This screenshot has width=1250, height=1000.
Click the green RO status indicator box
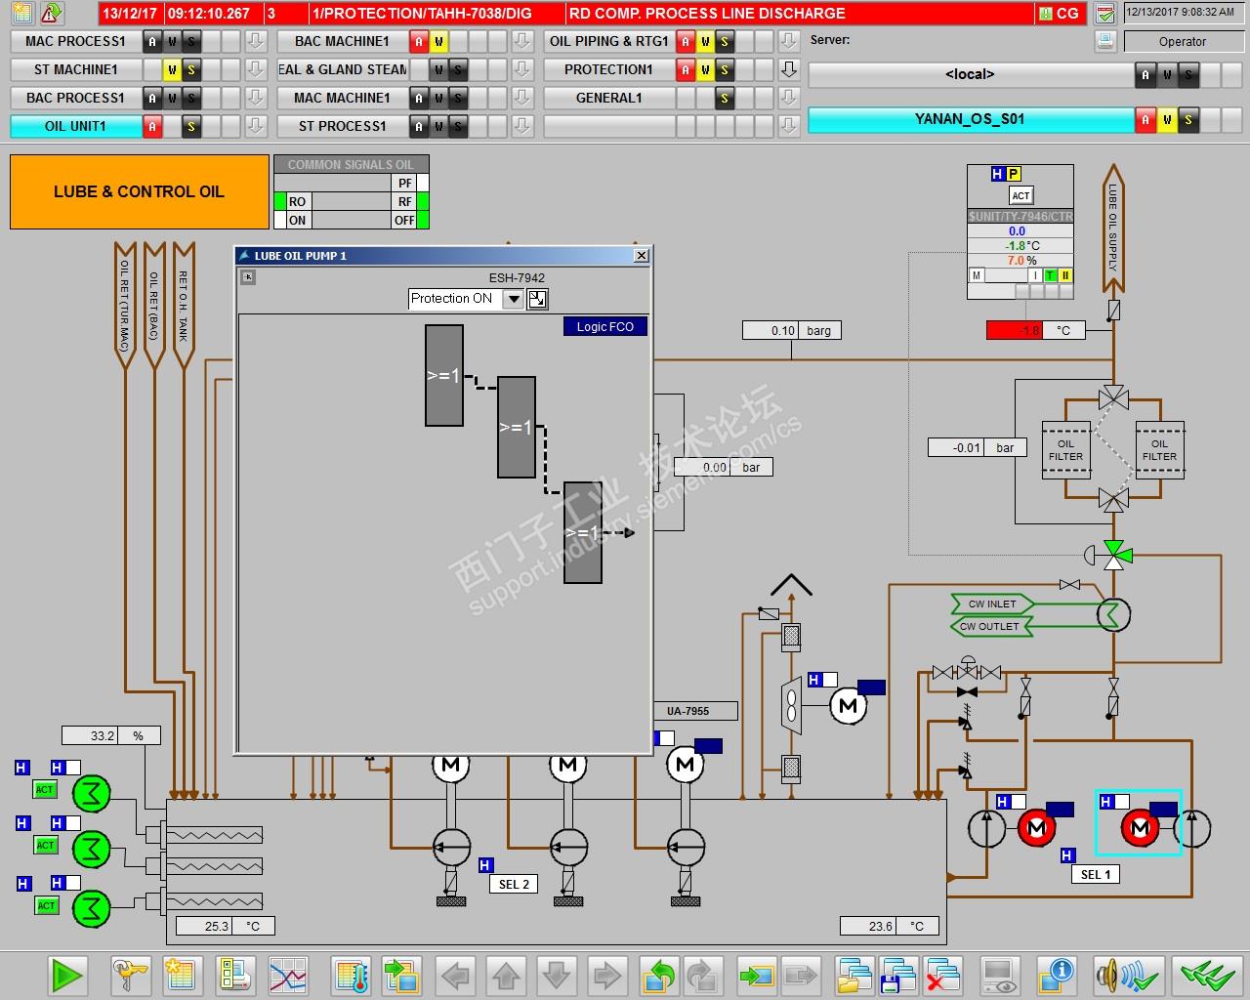pyautogui.click(x=280, y=202)
